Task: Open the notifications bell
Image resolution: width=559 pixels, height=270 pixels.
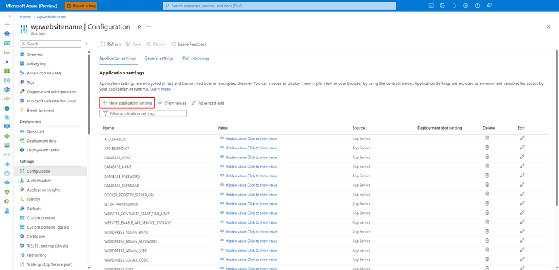Action: coord(454,6)
